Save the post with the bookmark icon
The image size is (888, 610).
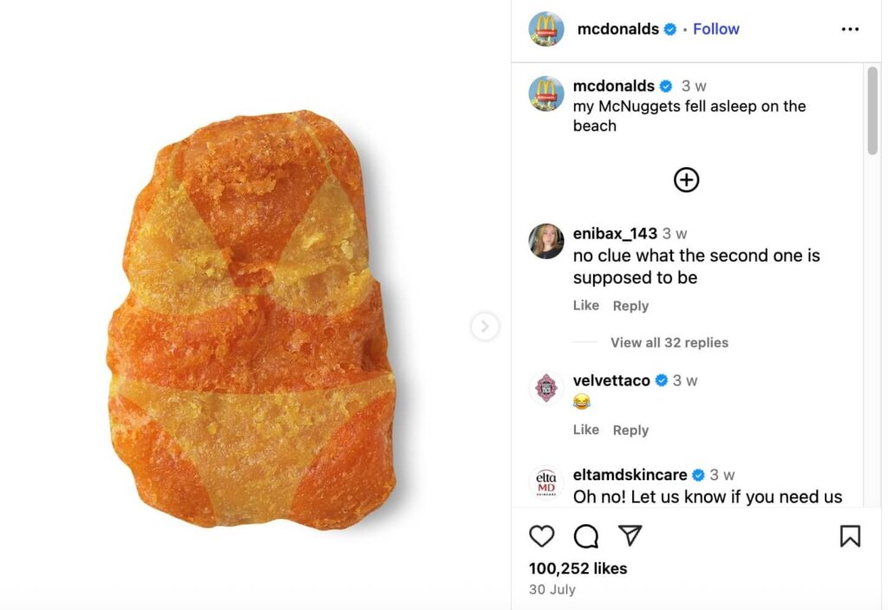click(x=851, y=537)
